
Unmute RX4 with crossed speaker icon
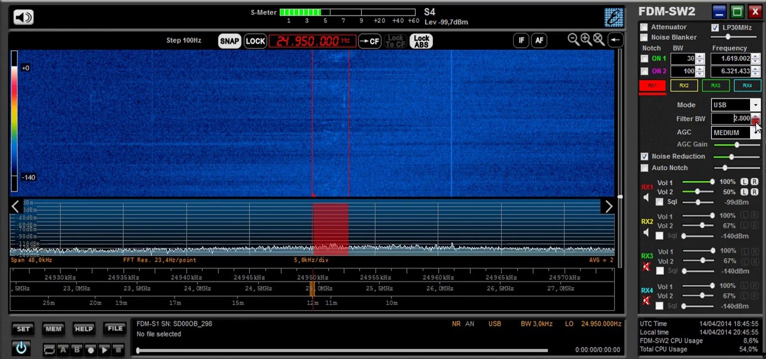click(x=646, y=301)
